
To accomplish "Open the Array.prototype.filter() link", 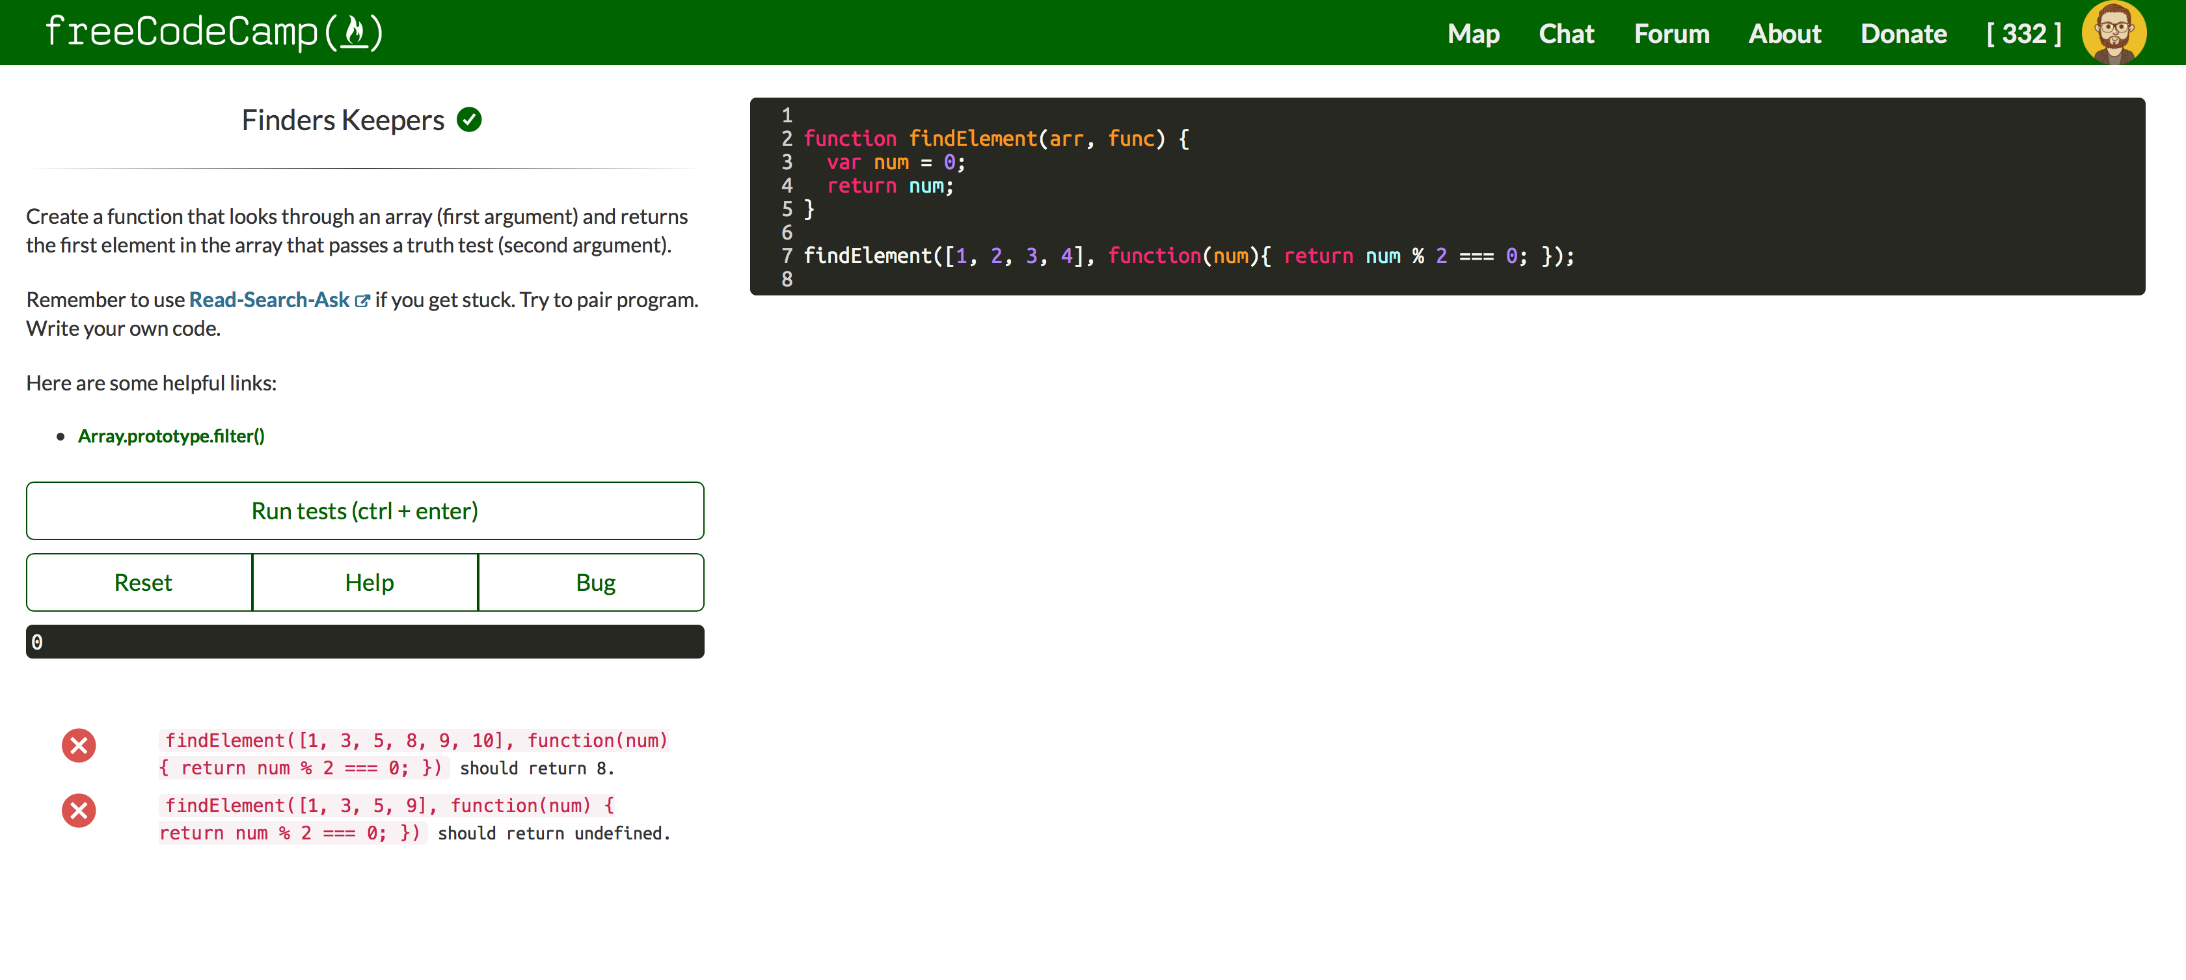I will coord(171,435).
